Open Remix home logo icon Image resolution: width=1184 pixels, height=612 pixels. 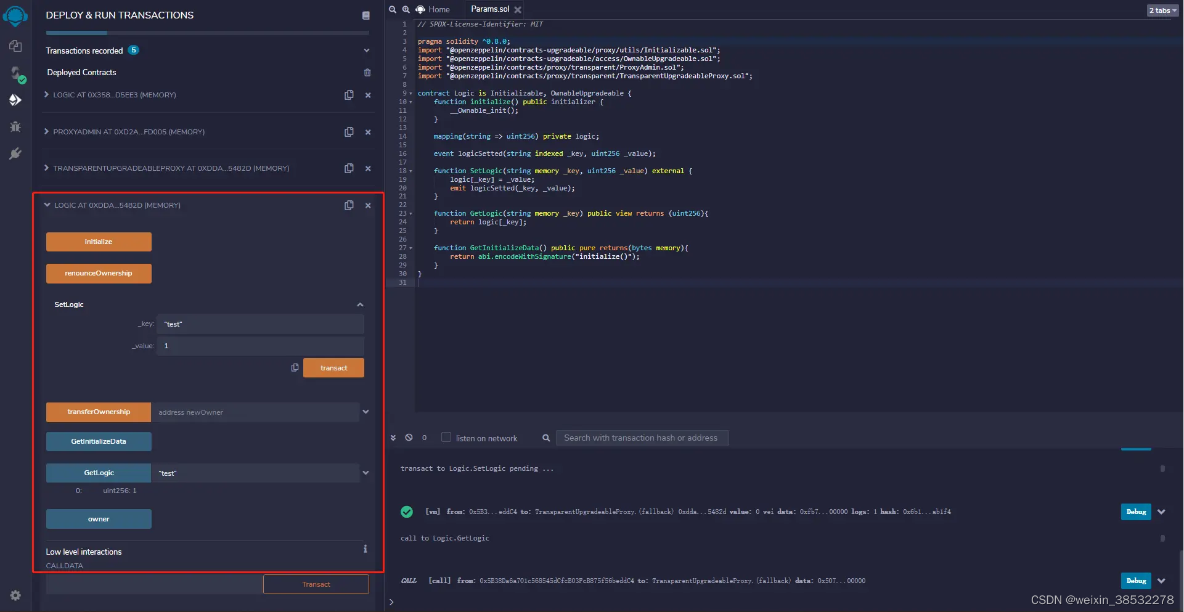click(15, 15)
